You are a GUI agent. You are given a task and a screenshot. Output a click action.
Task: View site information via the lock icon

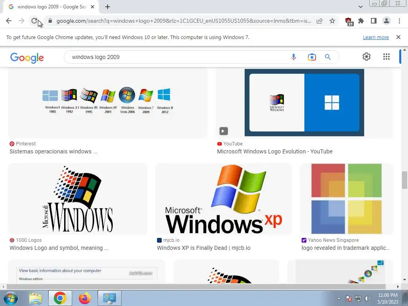[x=50, y=21]
